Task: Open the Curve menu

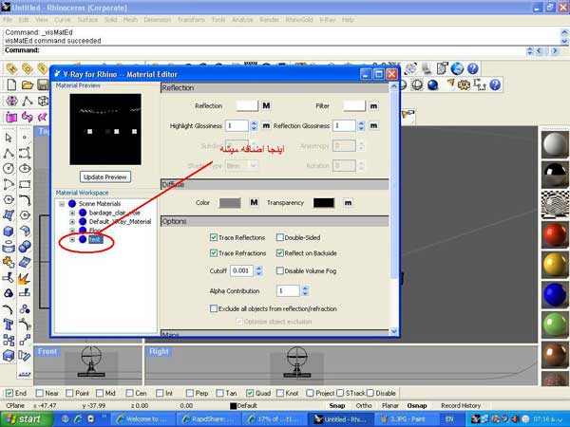Action: tap(62, 20)
